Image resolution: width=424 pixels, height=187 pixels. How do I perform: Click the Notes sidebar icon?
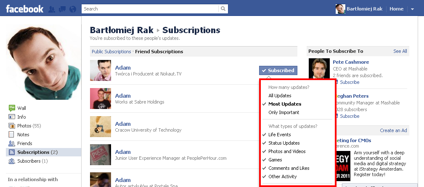11,135
